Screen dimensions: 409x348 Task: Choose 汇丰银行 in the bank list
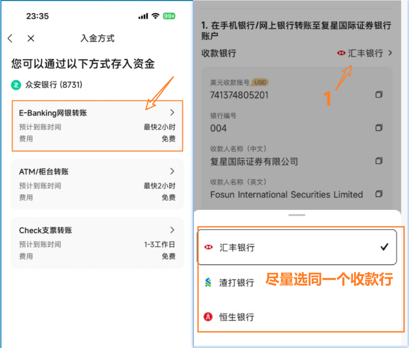pos(297,247)
